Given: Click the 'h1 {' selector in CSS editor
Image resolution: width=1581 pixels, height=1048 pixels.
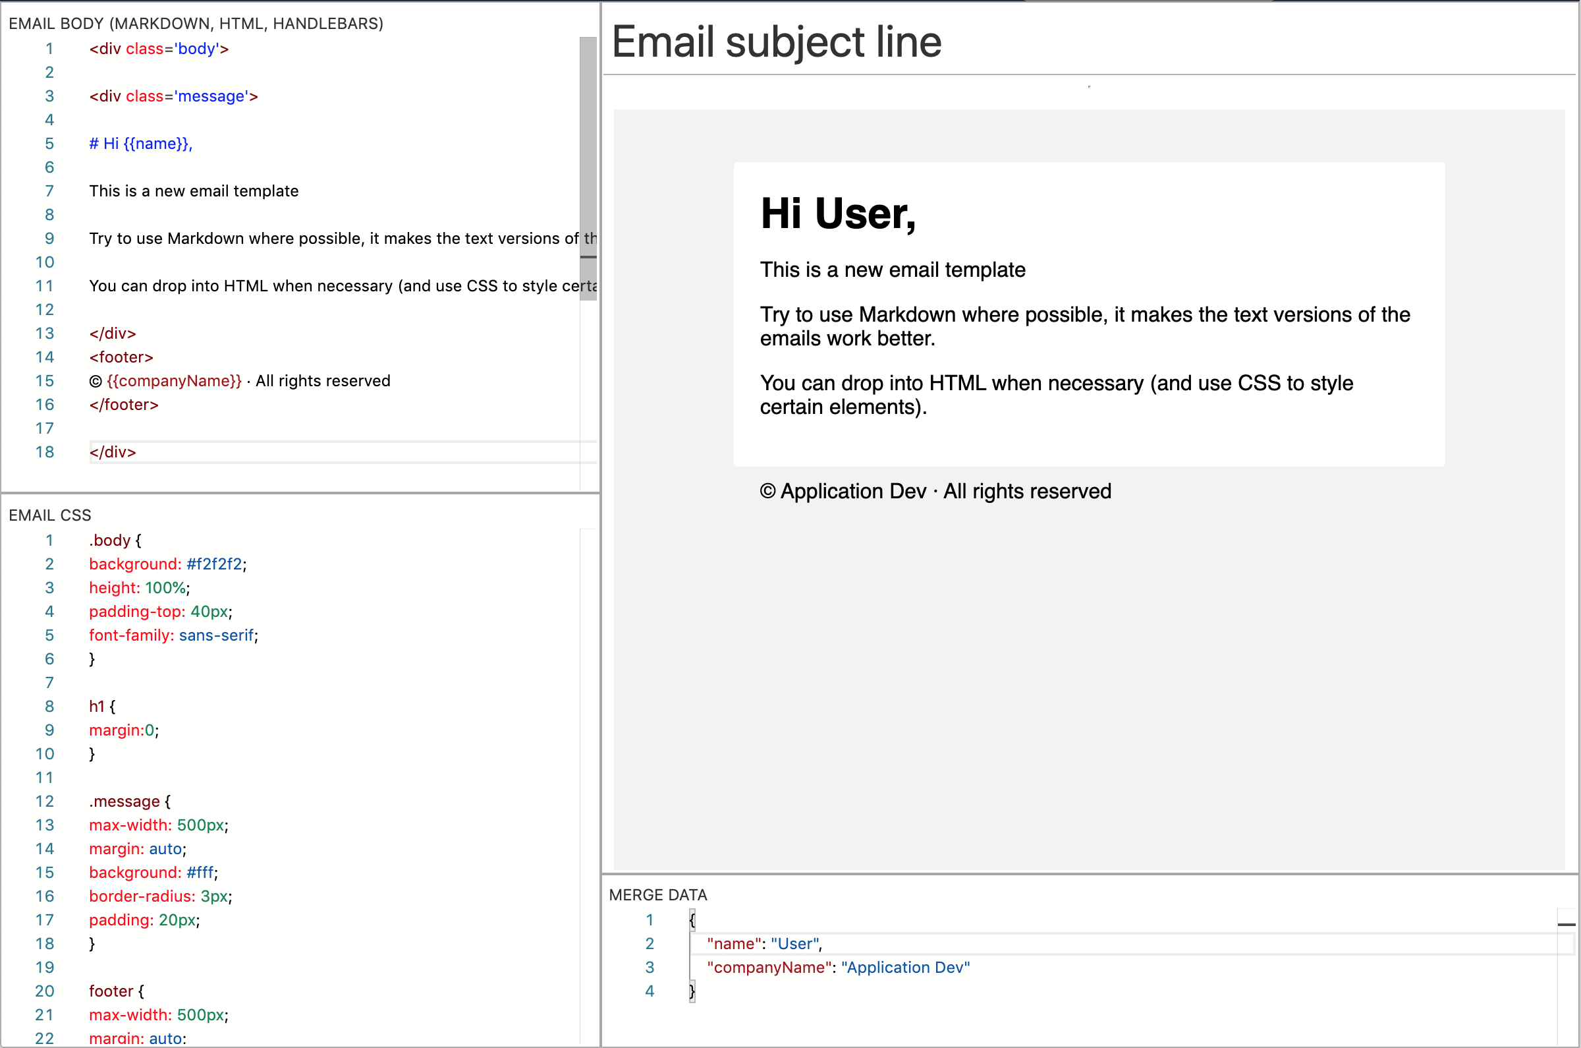Looking at the screenshot, I should pyautogui.click(x=101, y=707).
